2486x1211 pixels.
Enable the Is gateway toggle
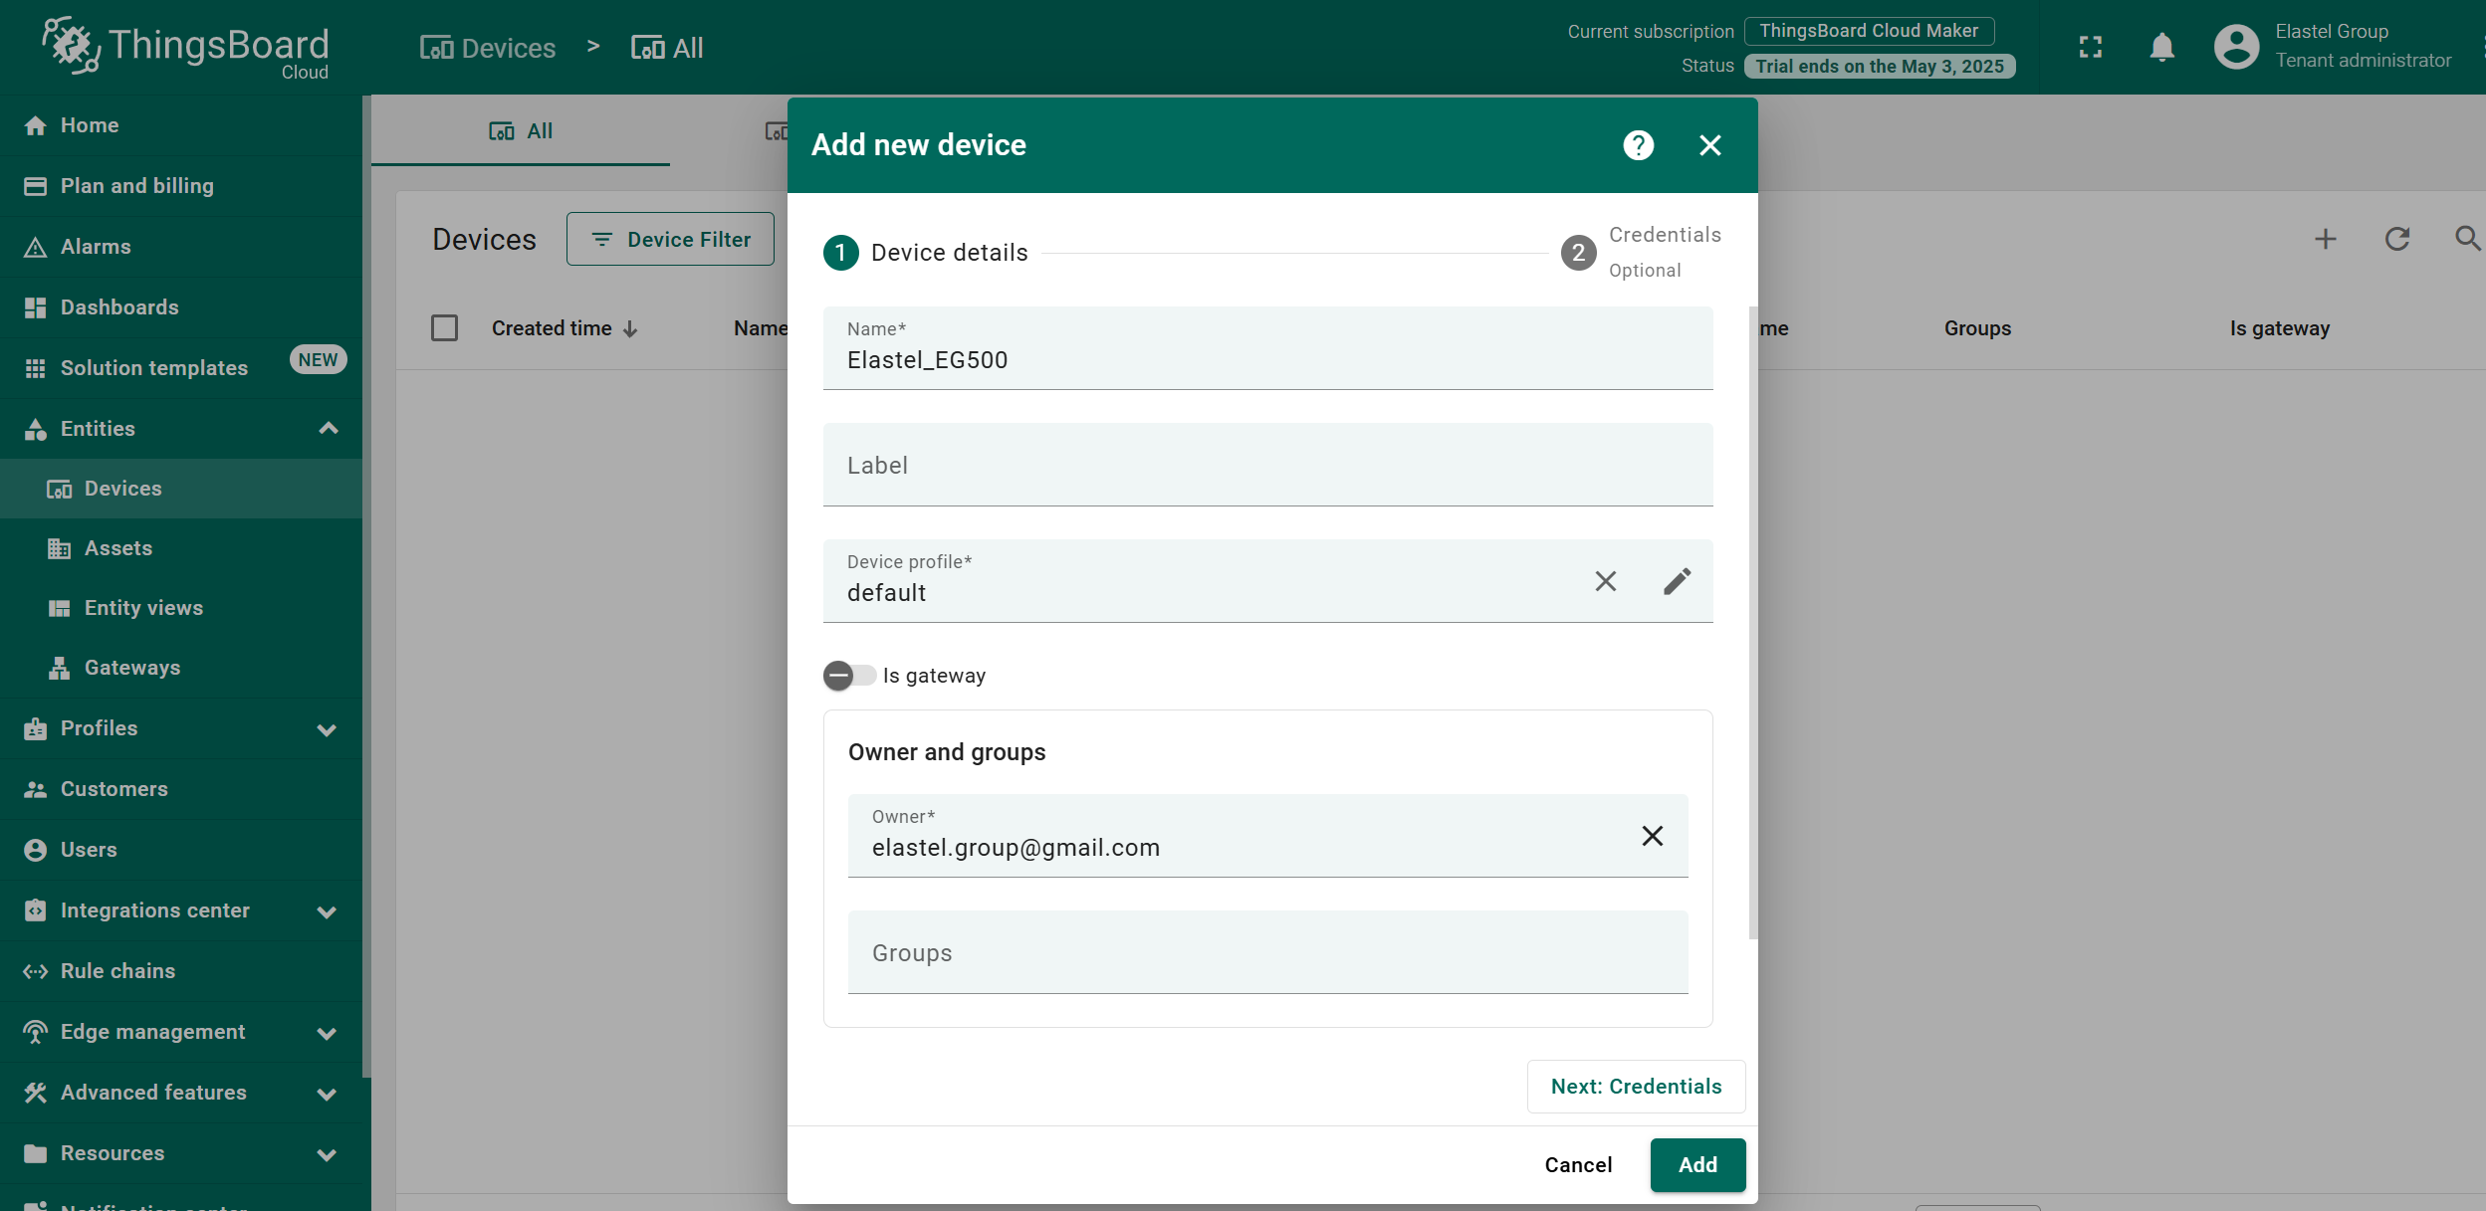pos(848,676)
